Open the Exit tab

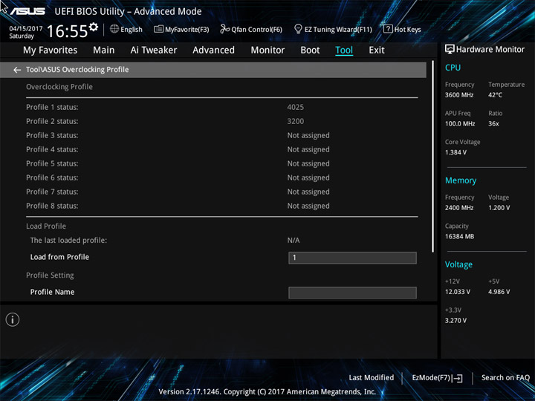click(x=377, y=50)
